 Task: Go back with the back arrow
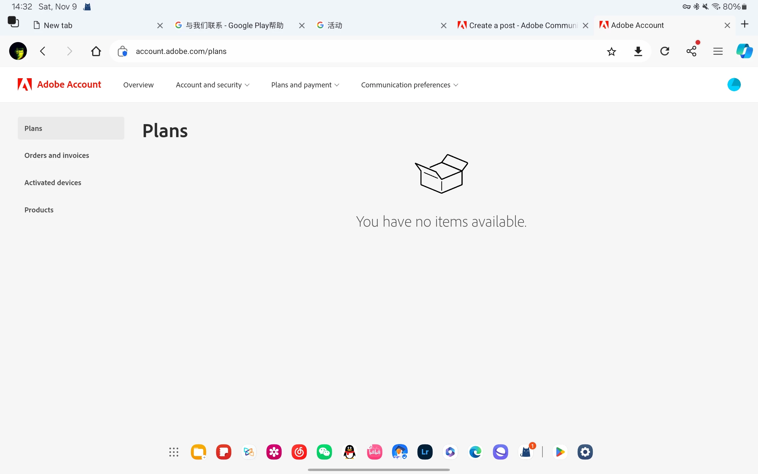43,51
